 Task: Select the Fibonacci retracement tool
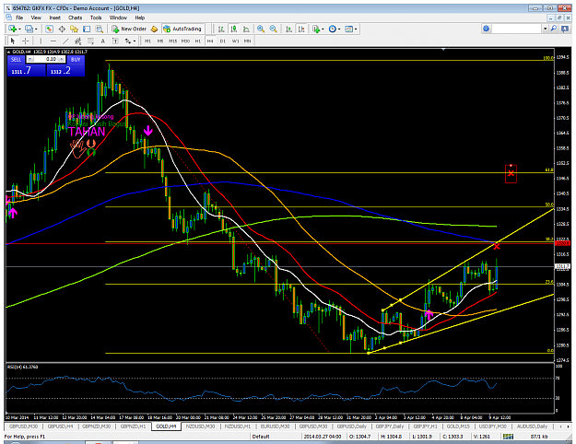[90, 41]
